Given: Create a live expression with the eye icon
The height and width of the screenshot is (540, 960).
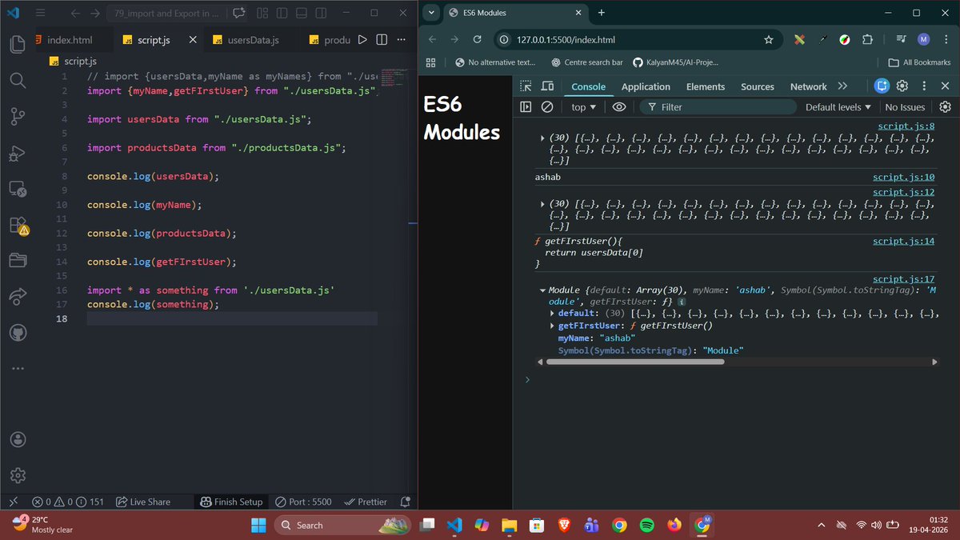Looking at the screenshot, I should pos(618,106).
